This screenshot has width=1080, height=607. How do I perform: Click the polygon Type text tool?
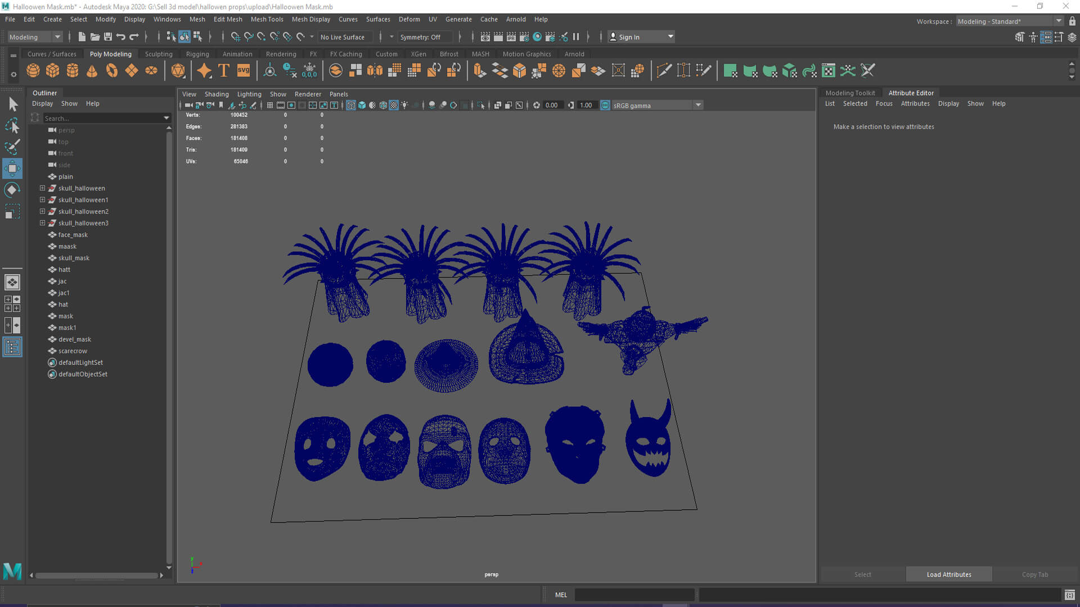(x=224, y=71)
